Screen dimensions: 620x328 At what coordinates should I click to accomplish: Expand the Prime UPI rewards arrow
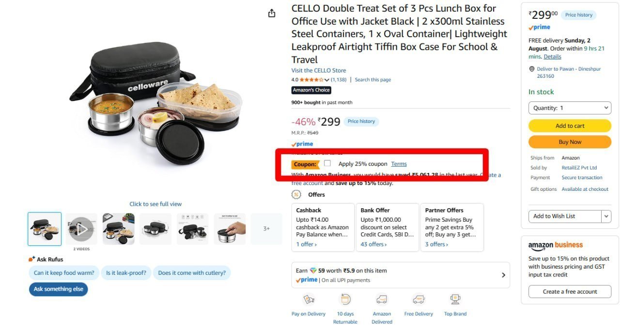503,275
